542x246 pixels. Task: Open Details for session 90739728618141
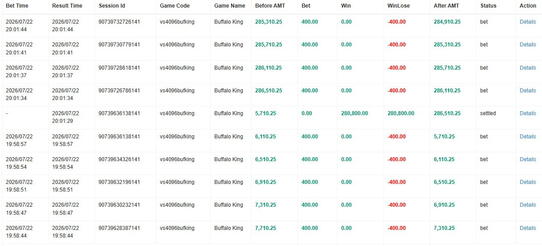528,68
